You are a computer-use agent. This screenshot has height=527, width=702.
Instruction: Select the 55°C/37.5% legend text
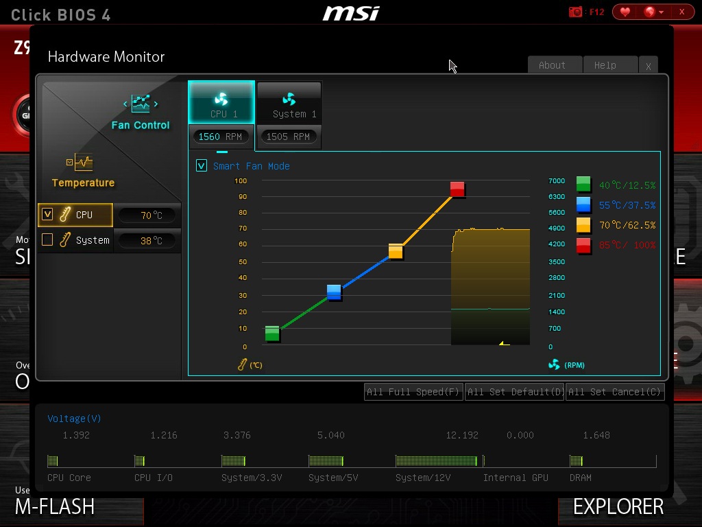coord(627,205)
